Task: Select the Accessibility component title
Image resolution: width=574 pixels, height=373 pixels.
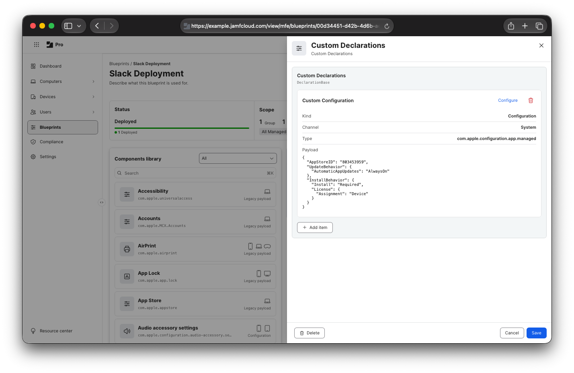Action: tap(153, 191)
